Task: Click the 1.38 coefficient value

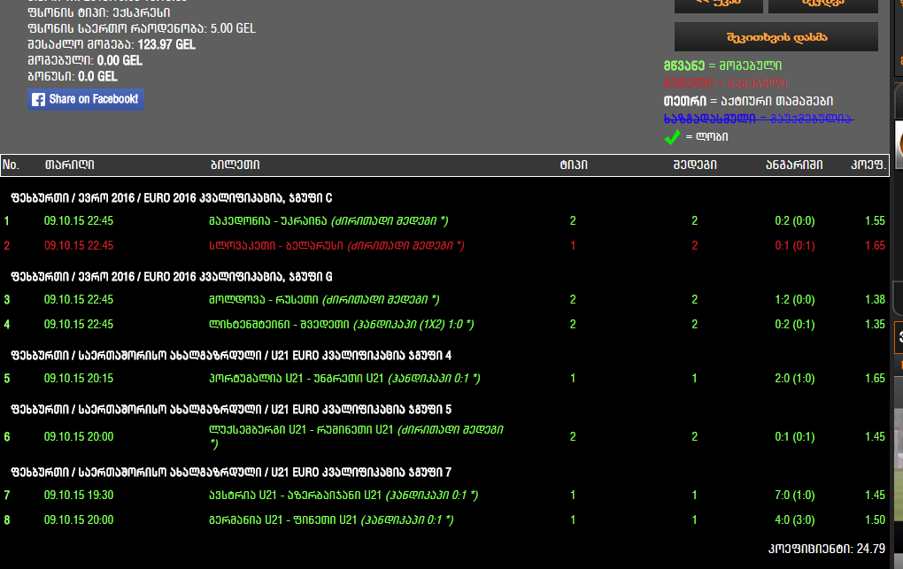Action: point(875,299)
